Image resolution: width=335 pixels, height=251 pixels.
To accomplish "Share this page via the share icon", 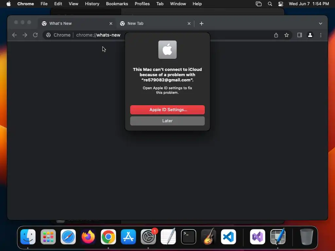I will (276, 35).
